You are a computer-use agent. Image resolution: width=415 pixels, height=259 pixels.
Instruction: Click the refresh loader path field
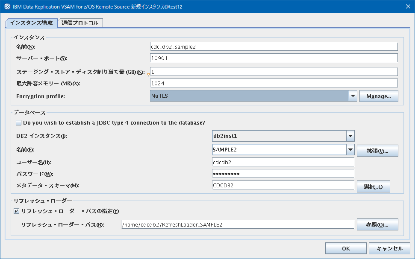238,224
